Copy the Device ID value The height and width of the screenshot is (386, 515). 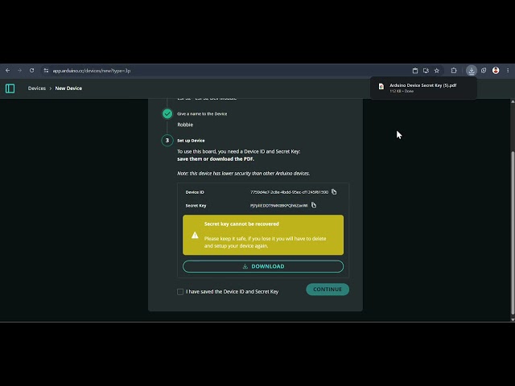point(334,191)
